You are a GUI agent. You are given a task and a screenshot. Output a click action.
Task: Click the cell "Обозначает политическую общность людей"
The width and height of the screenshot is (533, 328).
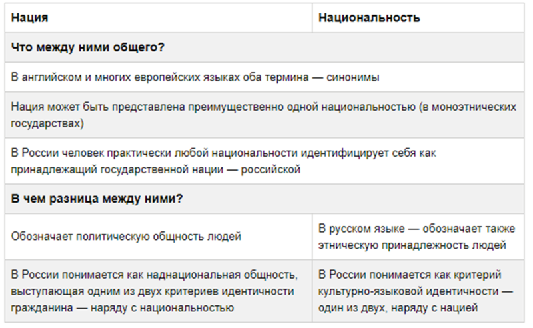tap(127, 236)
